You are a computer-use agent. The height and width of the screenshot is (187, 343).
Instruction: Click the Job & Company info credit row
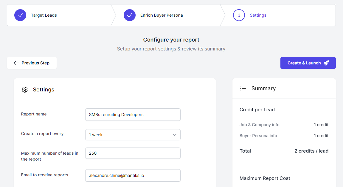point(284,125)
